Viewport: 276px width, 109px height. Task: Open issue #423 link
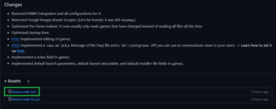tap(15, 45)
